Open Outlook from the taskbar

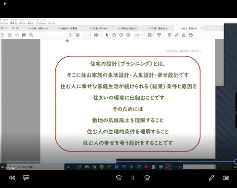click(x=79, y=167)
